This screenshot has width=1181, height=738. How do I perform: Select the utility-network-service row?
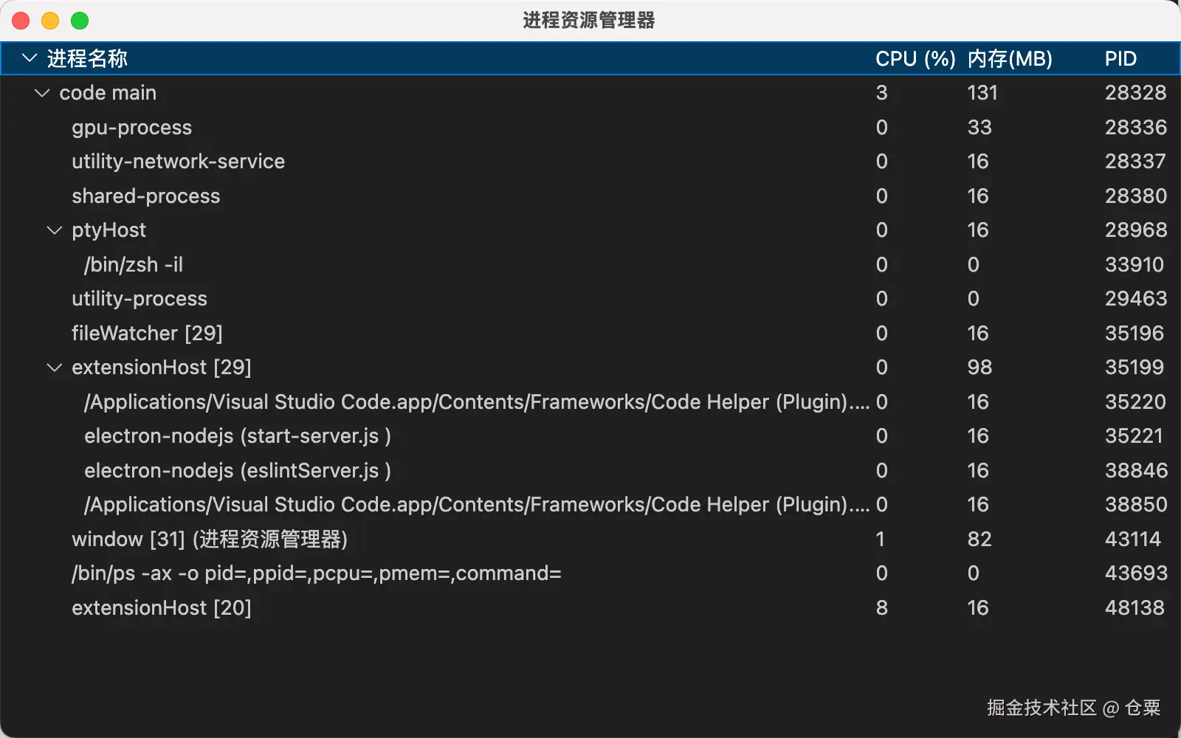590,162
